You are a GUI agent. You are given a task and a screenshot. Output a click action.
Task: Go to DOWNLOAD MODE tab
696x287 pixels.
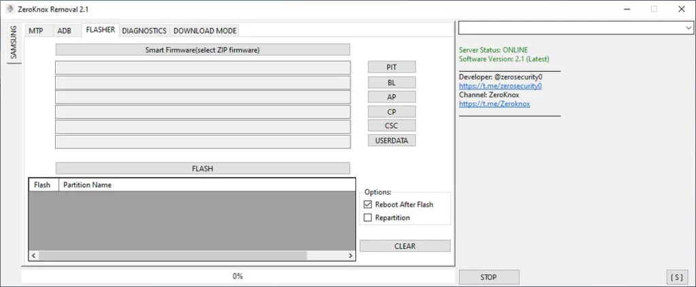click(x=205, y=31)
